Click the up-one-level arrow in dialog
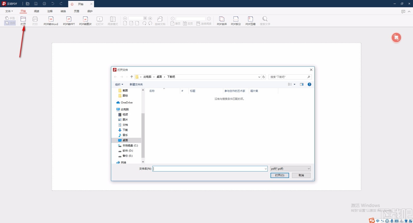413x223 pixels. (x=132, y=77)
